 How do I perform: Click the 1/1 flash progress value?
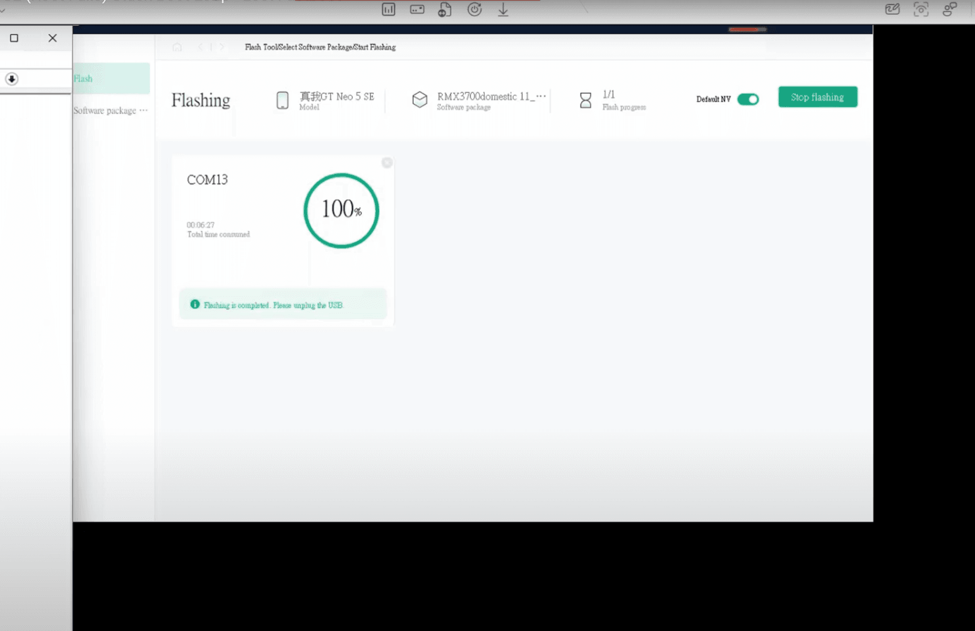(609, 94)
